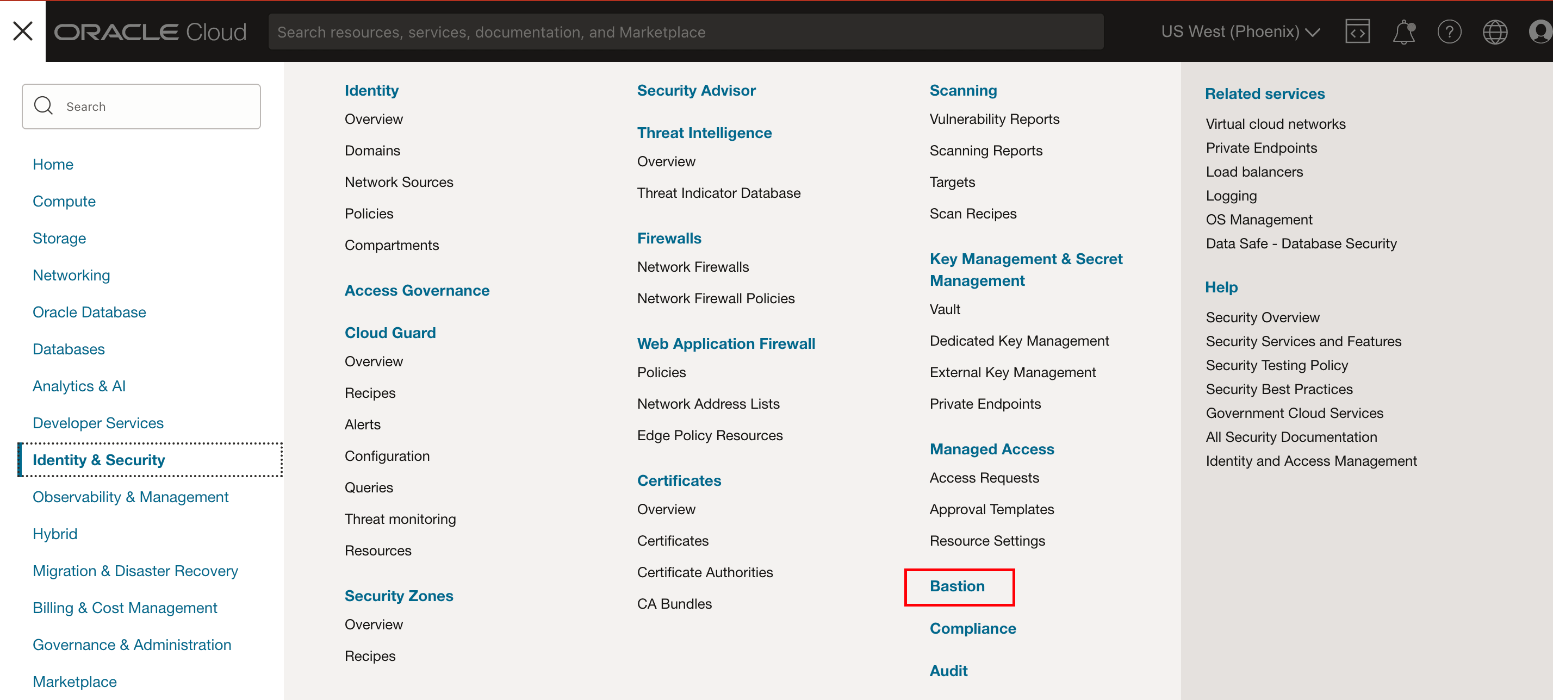Open the language globe icon
This screenshot has width=1553, height=700.
[x=1495, y=32]
